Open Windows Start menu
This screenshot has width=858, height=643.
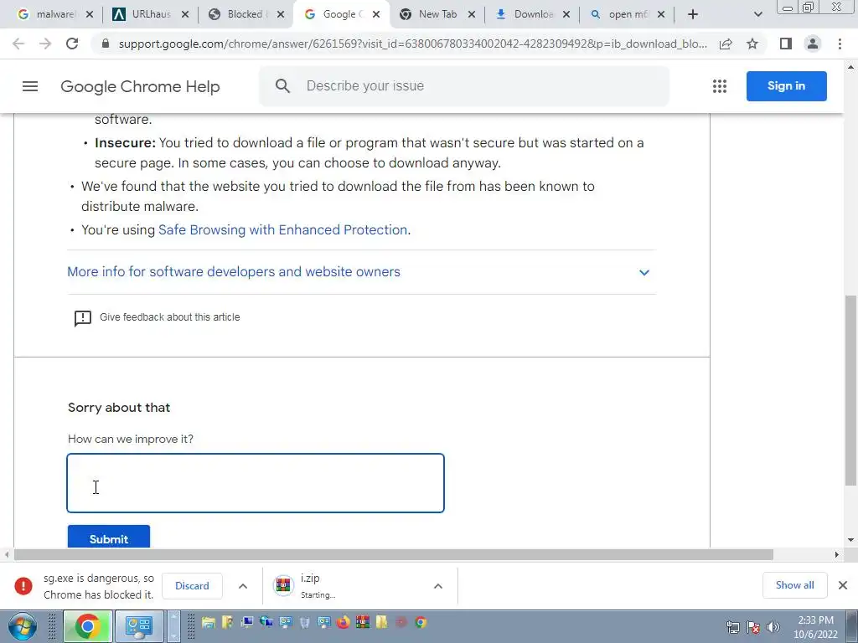click(23, 626)
